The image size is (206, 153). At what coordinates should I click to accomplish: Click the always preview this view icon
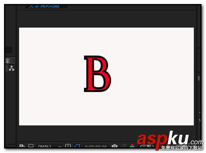(x=22, y=146)
